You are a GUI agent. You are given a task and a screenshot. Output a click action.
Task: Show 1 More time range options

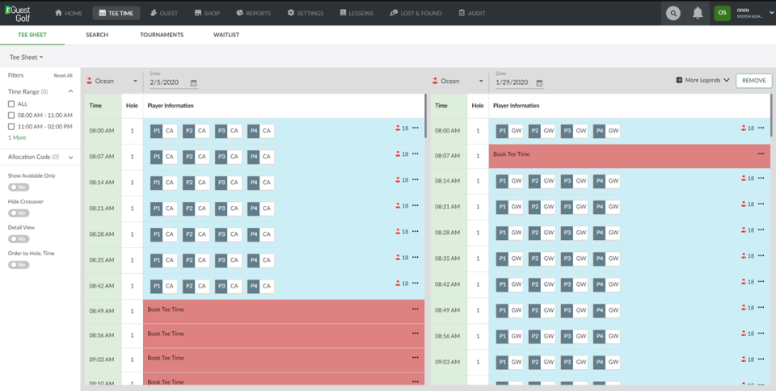point(17,138)
